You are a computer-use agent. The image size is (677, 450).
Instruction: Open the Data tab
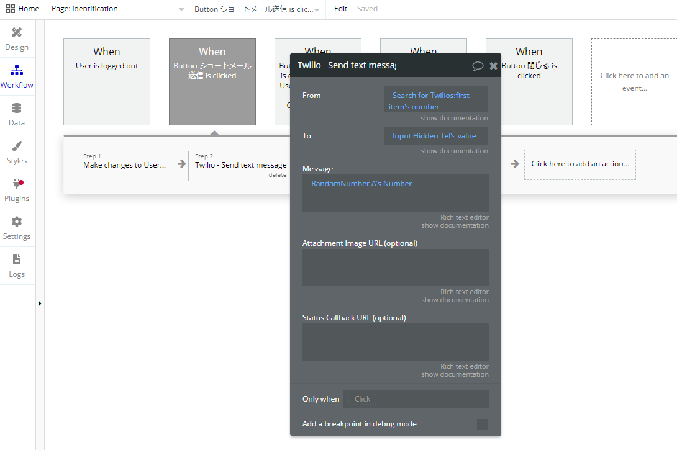(17, 114)
